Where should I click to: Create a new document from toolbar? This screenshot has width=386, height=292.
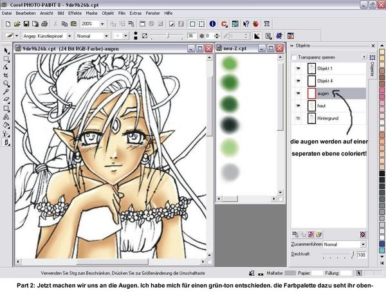[8, 24]
